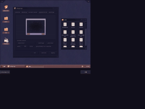This screenshot has width=145, height=109.
Task: Enable pw protect on resume checkbox
Action: click(x=35, y=46)
